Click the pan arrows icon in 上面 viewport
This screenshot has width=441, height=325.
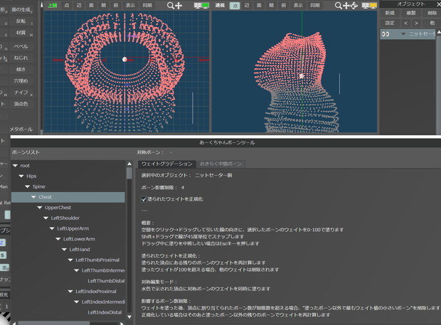point(179,6)
